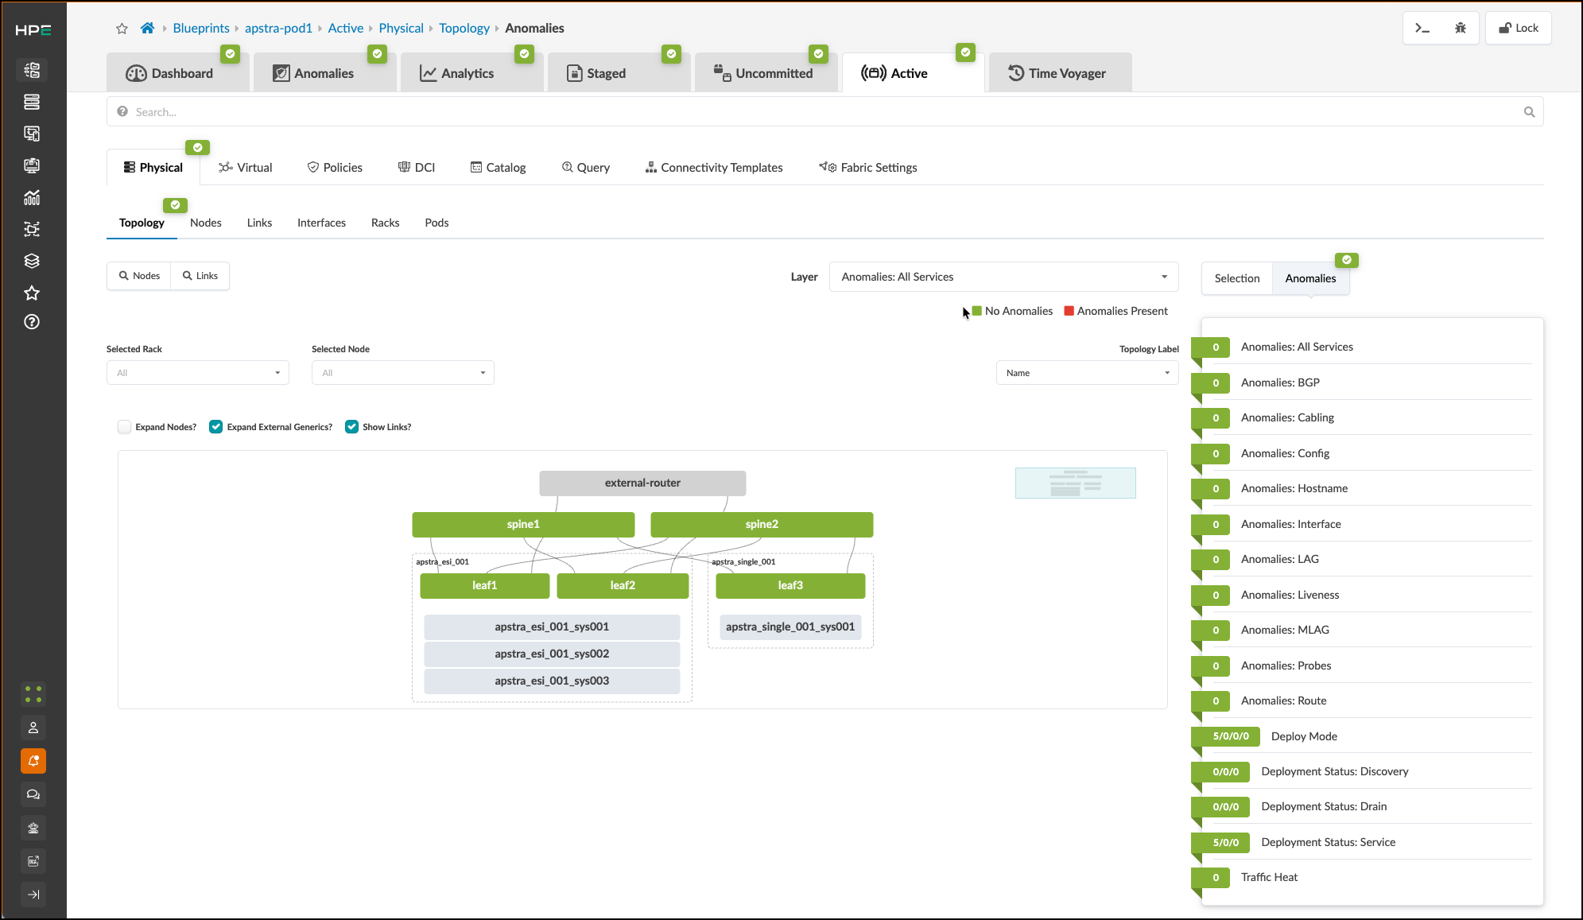Screen dimensions: 1583x920
Task: Open the Topology Label Name dropdown
Action: [1088, 373]
